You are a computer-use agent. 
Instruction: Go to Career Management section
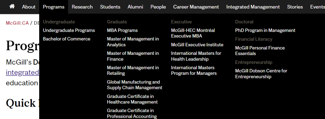[196, 7]
